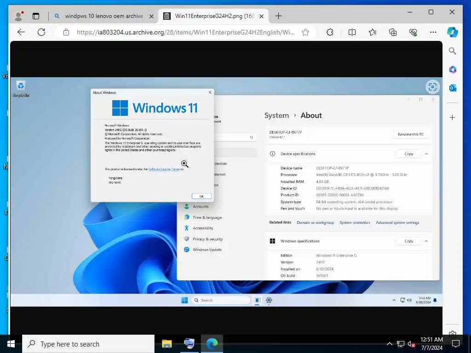The height and width of the screenshot is (353, 471).
Task: Click the Windows 10 Start button
Action: pos(11,344)
